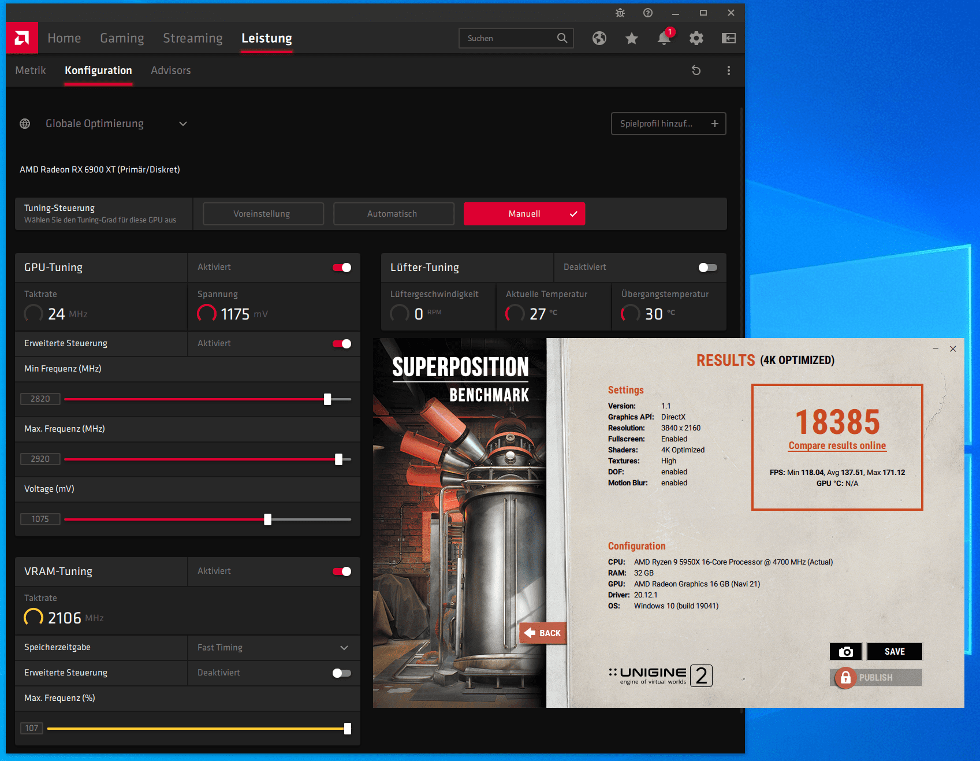
Task: Switch to the Gaming tab
Action: tap(122, 38)
